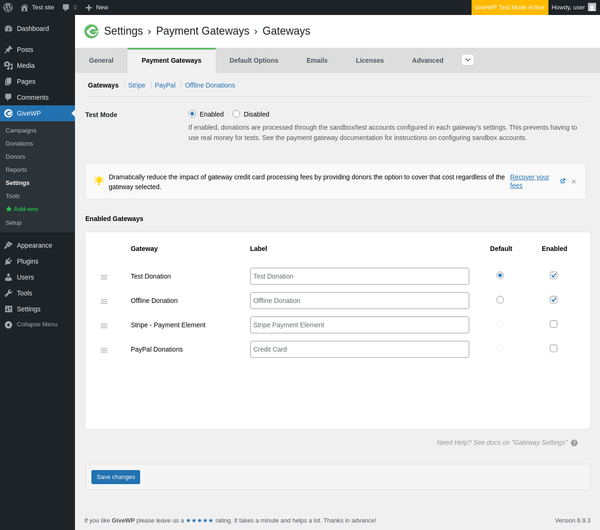This screenshot has height=530, width=600.
Task: Open the New content menu in admin bar
Action: pyautogui.click(x=97, y=7)
